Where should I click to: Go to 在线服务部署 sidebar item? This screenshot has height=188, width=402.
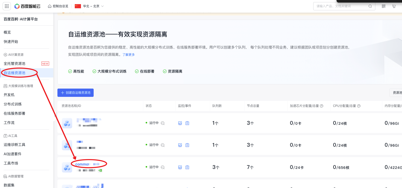[14, 113]
